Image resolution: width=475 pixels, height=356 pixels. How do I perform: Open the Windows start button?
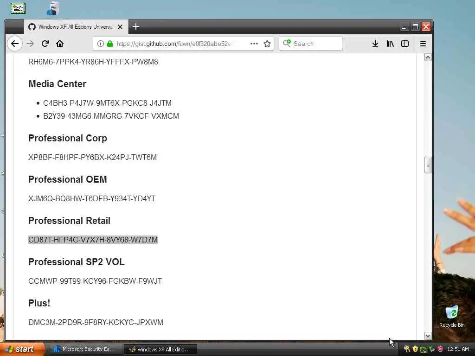[22, 350]
